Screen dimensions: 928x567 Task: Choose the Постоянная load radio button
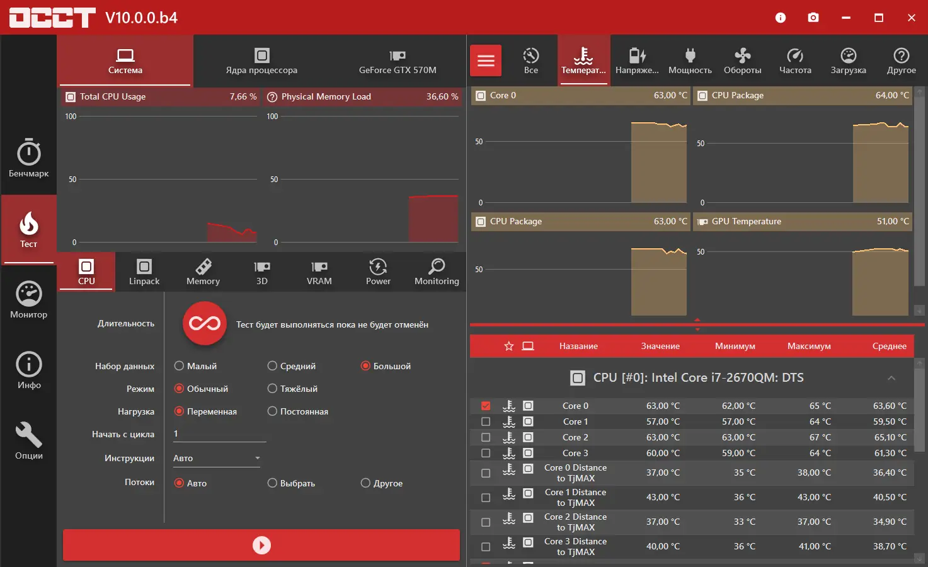pyautogui.click(x=298, y=411)
